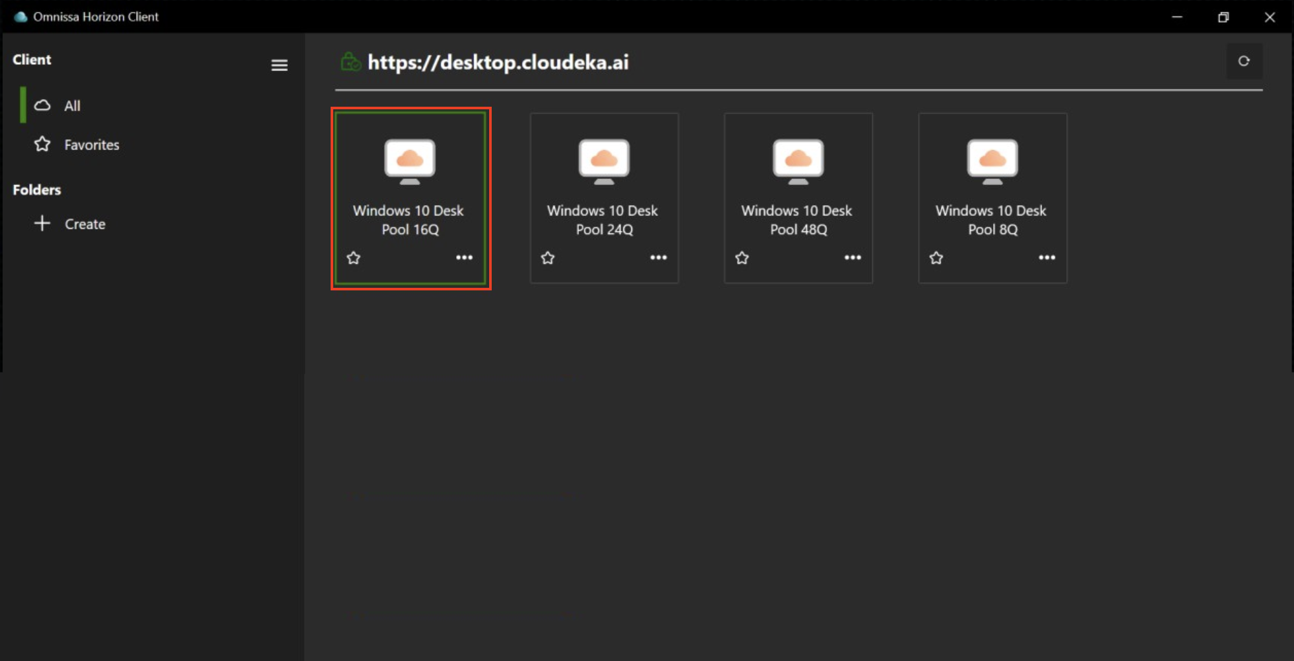Open the hamburger menu in Client sidebar
1294x661 pixels.
point(279,65)
